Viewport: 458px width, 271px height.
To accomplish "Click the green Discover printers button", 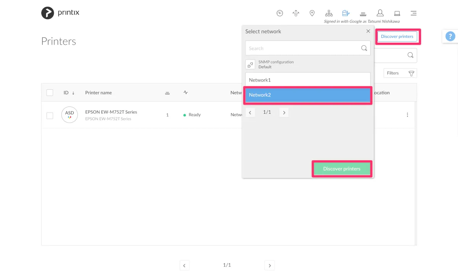I will (x=342, y=169).
